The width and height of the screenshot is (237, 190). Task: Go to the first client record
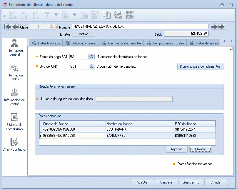(x=8, y=27)
